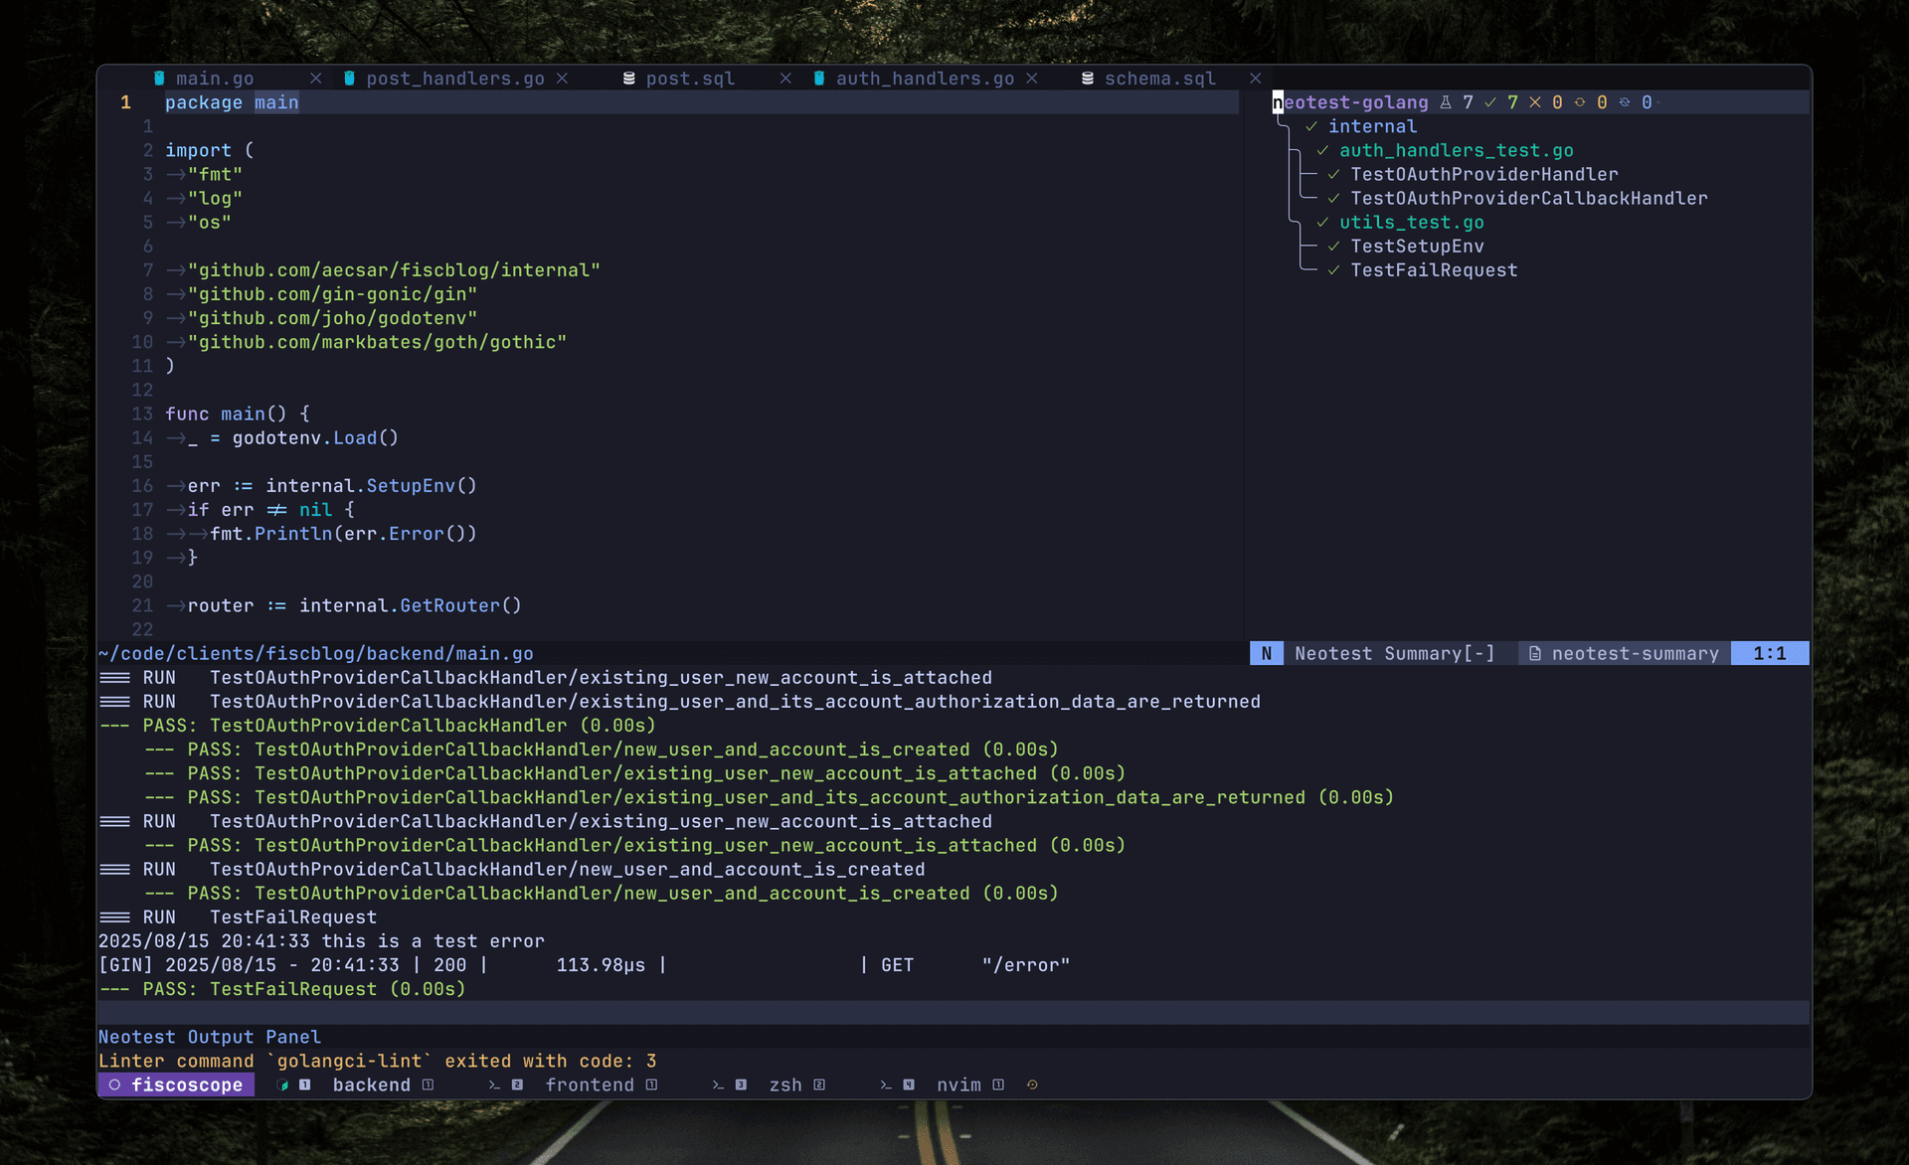
Task: Click the Neotest Output Panel label
Action: 210,1037
